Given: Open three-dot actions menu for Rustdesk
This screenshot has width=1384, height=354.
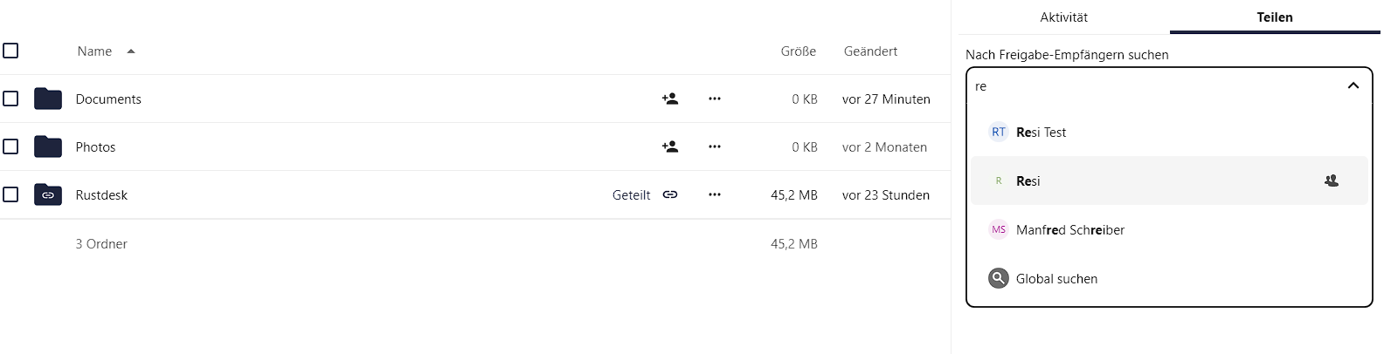Looking at the screenshot, I should coord(715,194).
